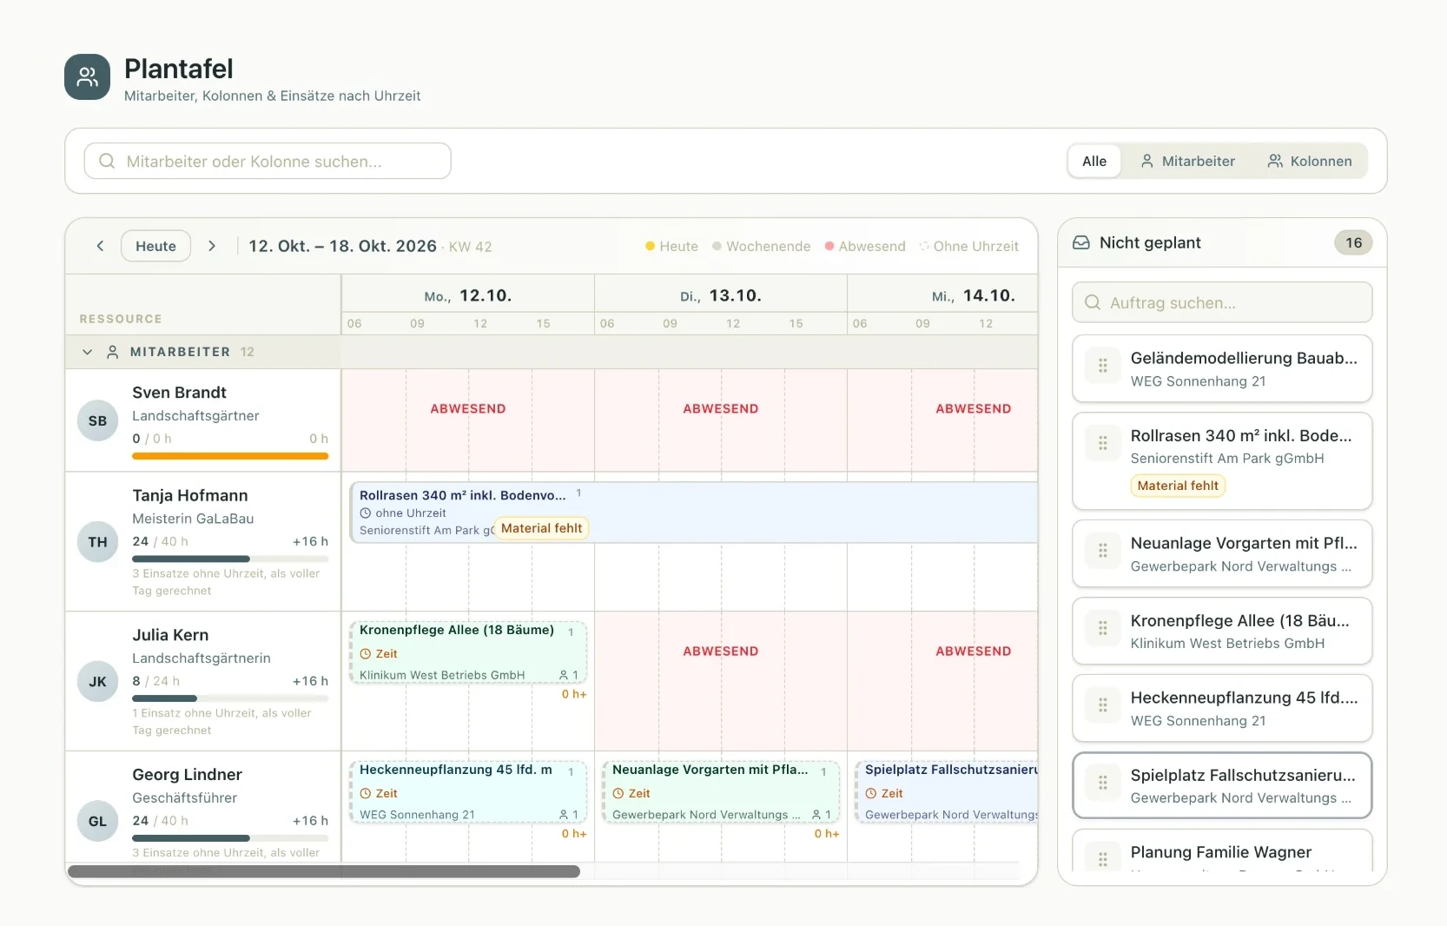The height and width of the screenshot is (926, 1447).
Task: Click Tanja Hofmann's workload progress bar
Action: [230, 559]
